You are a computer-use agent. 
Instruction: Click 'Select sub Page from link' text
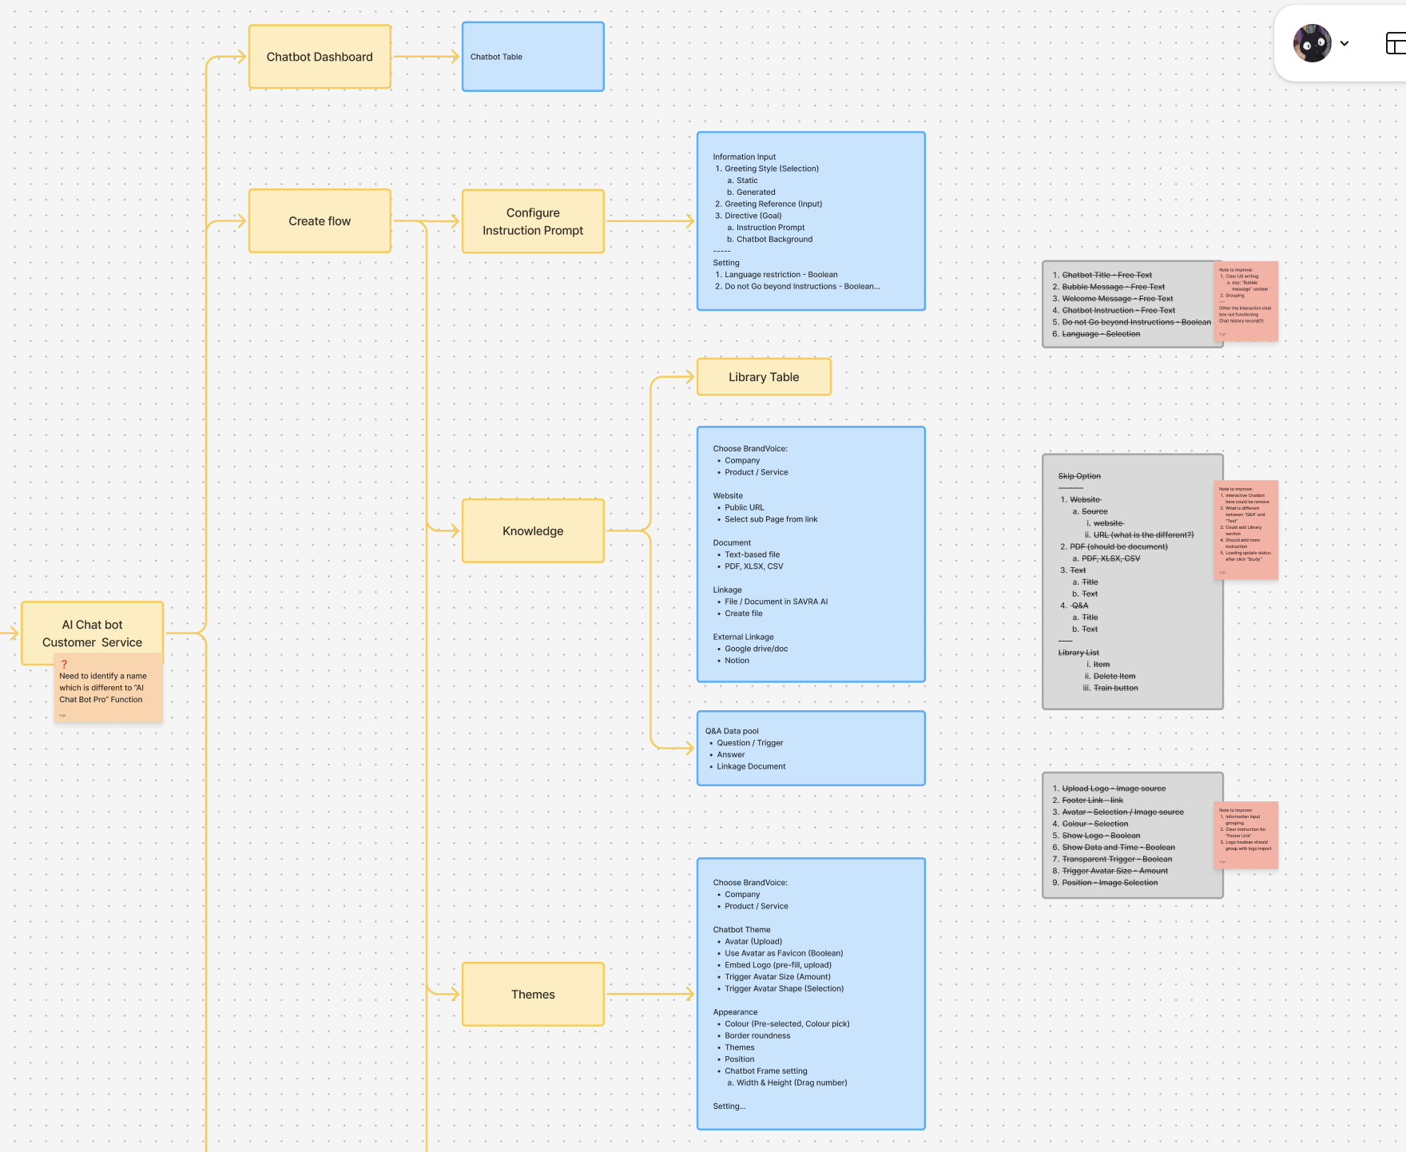[x=771, y=519]
